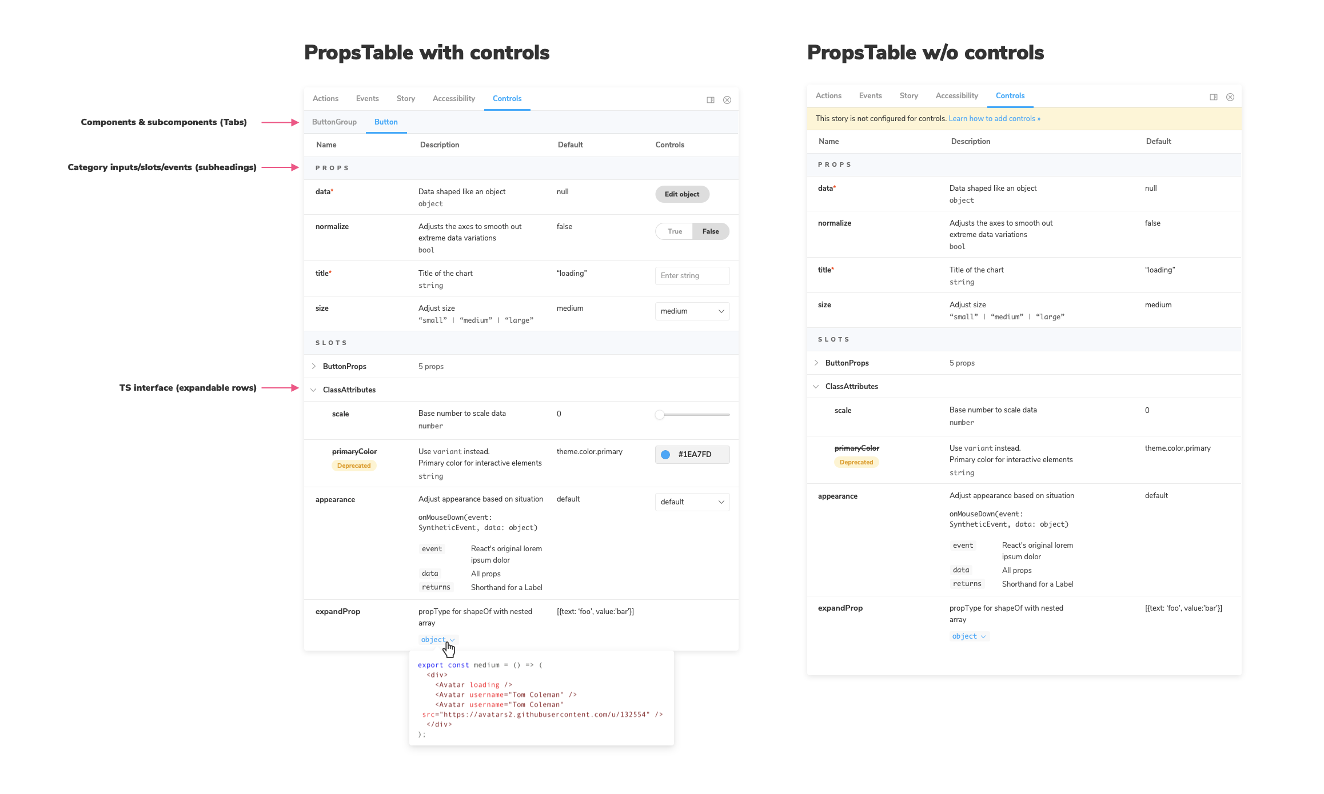This screenshot has height=794, width=1324.
Task: Switch to the Button tab
Action: tap(386, 122)
